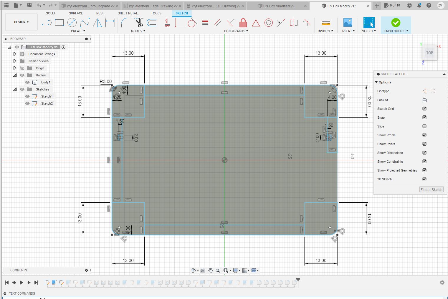This screenshot has width=448, height=299.
Task: Select the 2-Point Rectangle tool
Action: [x=59, y=23]
